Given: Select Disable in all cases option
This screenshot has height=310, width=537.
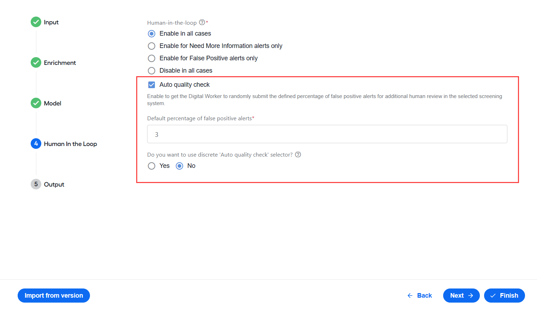Looking at the screenshot, I should click(x=151, y=71).
